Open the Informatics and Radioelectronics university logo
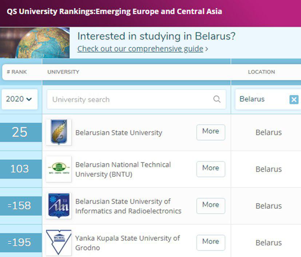 (59, 206)
